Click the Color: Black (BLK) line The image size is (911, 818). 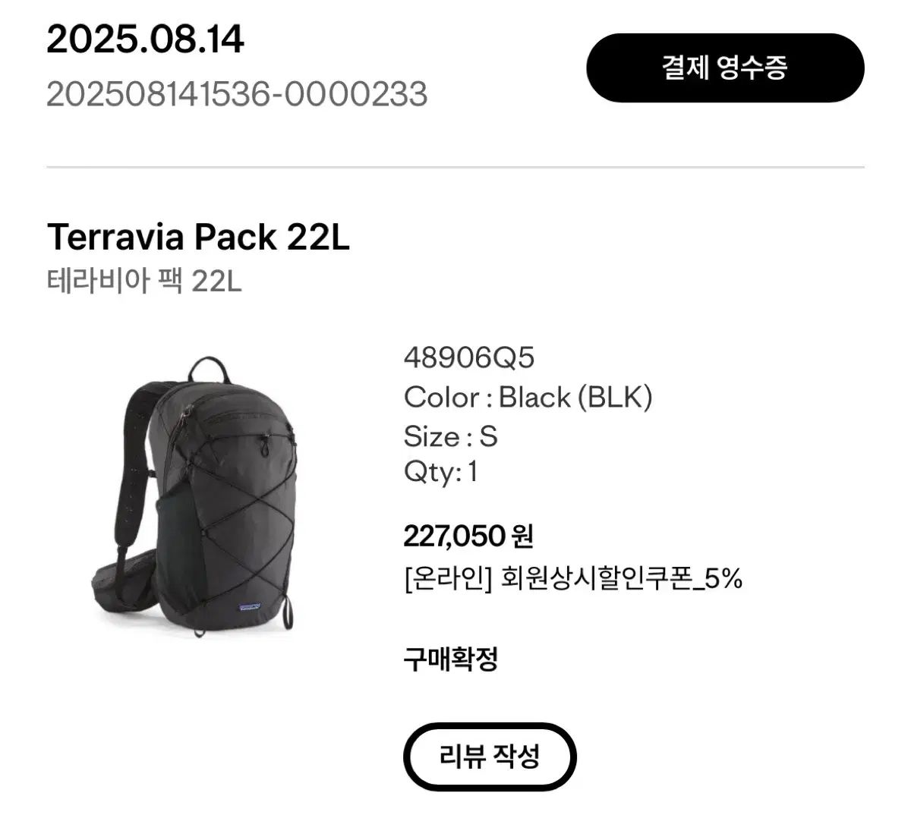tap(528, 397)
